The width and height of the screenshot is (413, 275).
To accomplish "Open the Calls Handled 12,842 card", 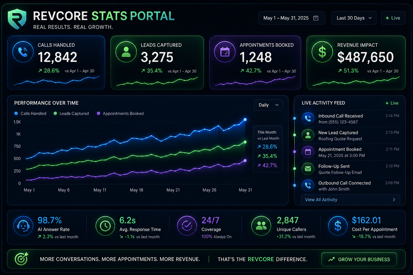I will coord(56,63).
